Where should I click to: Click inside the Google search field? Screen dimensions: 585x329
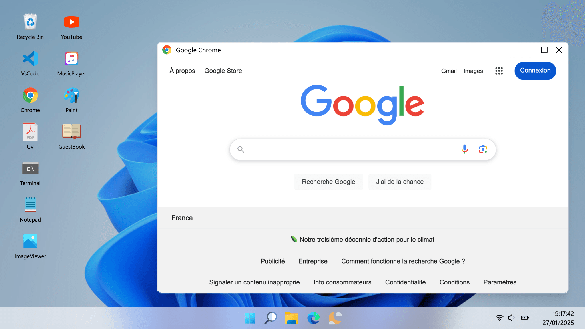pos(343,149)
